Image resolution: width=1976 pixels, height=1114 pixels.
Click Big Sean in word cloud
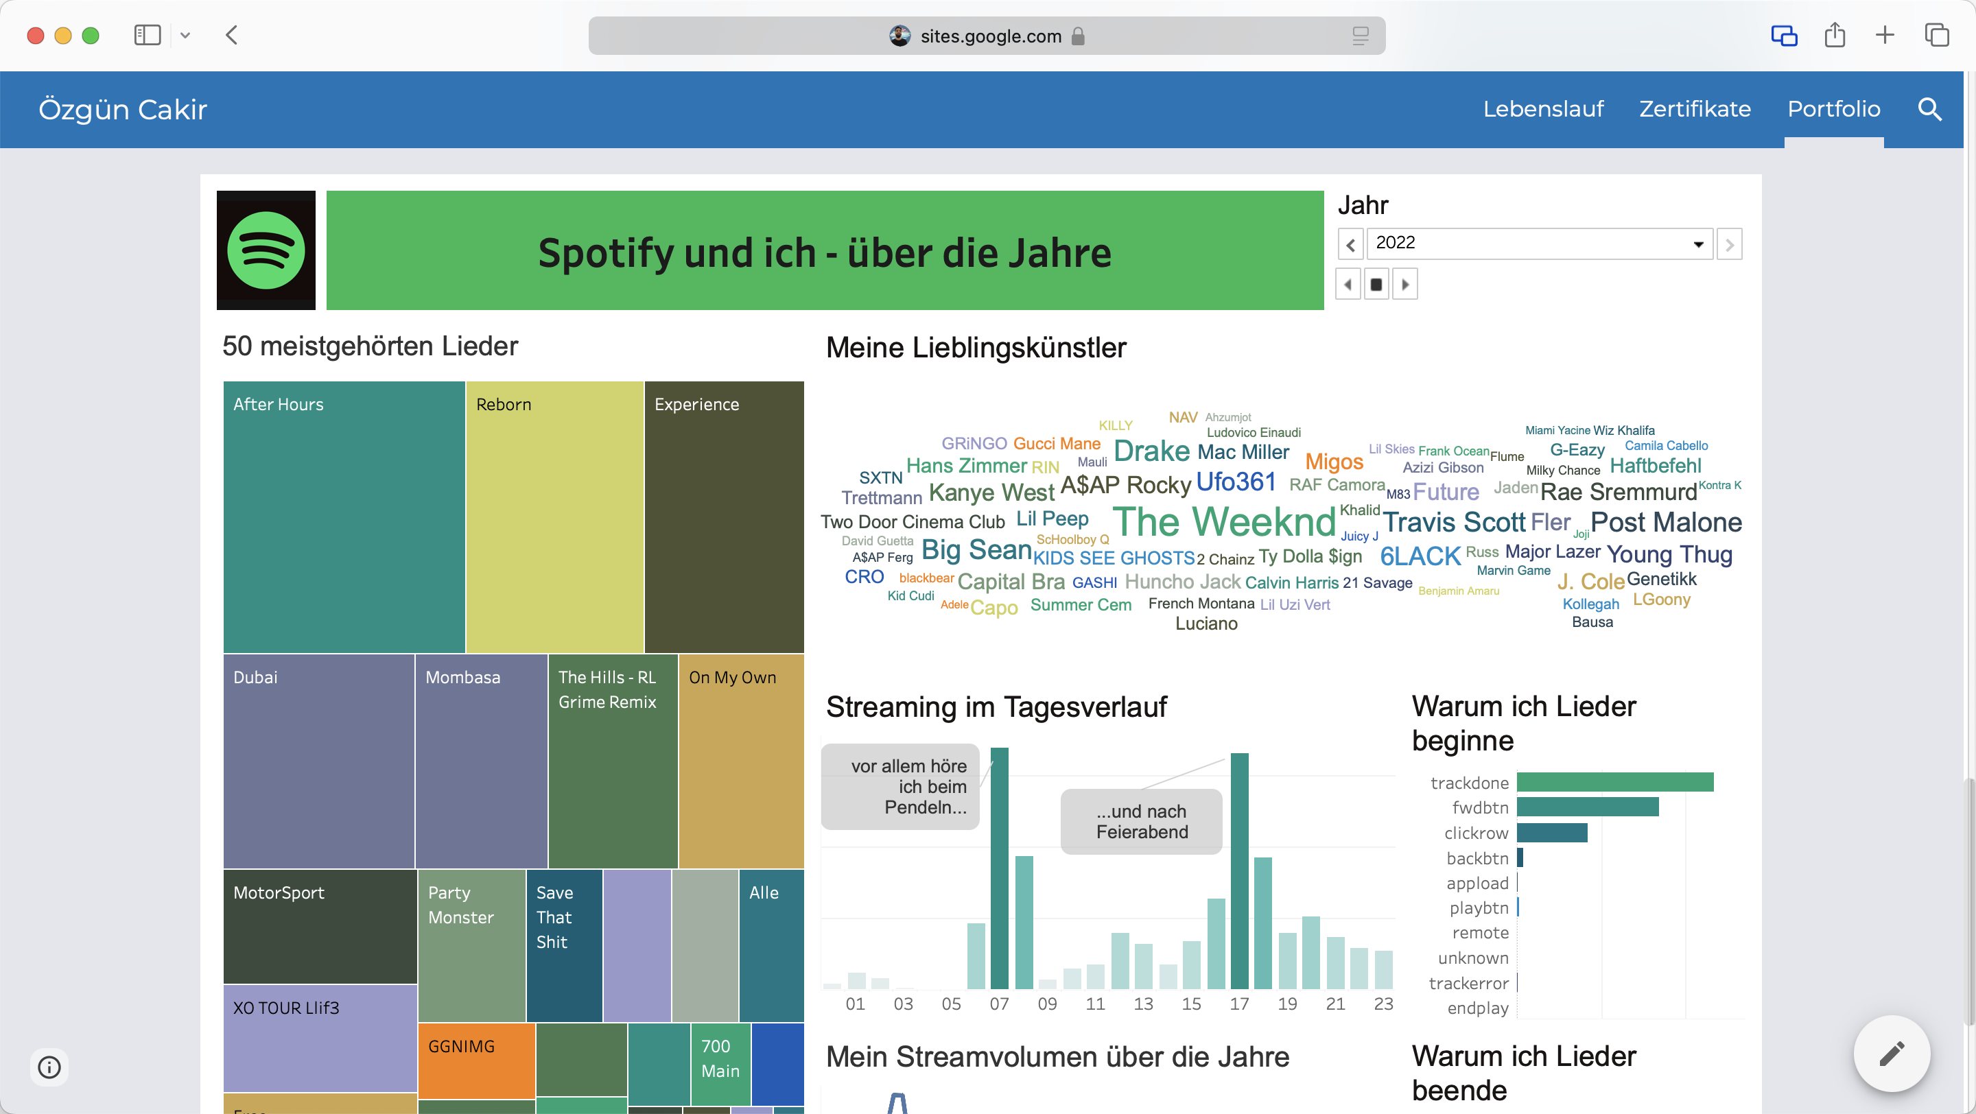point(976,549)
